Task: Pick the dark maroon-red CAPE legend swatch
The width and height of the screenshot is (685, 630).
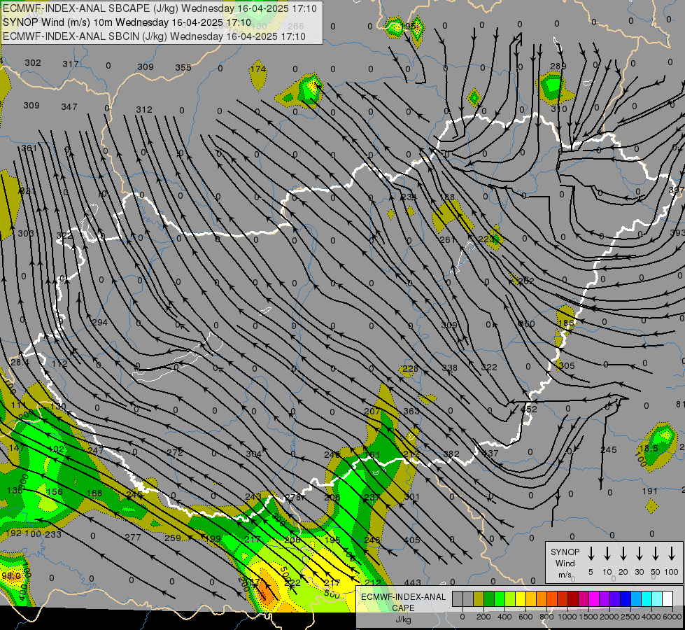Action: point(573,598)
